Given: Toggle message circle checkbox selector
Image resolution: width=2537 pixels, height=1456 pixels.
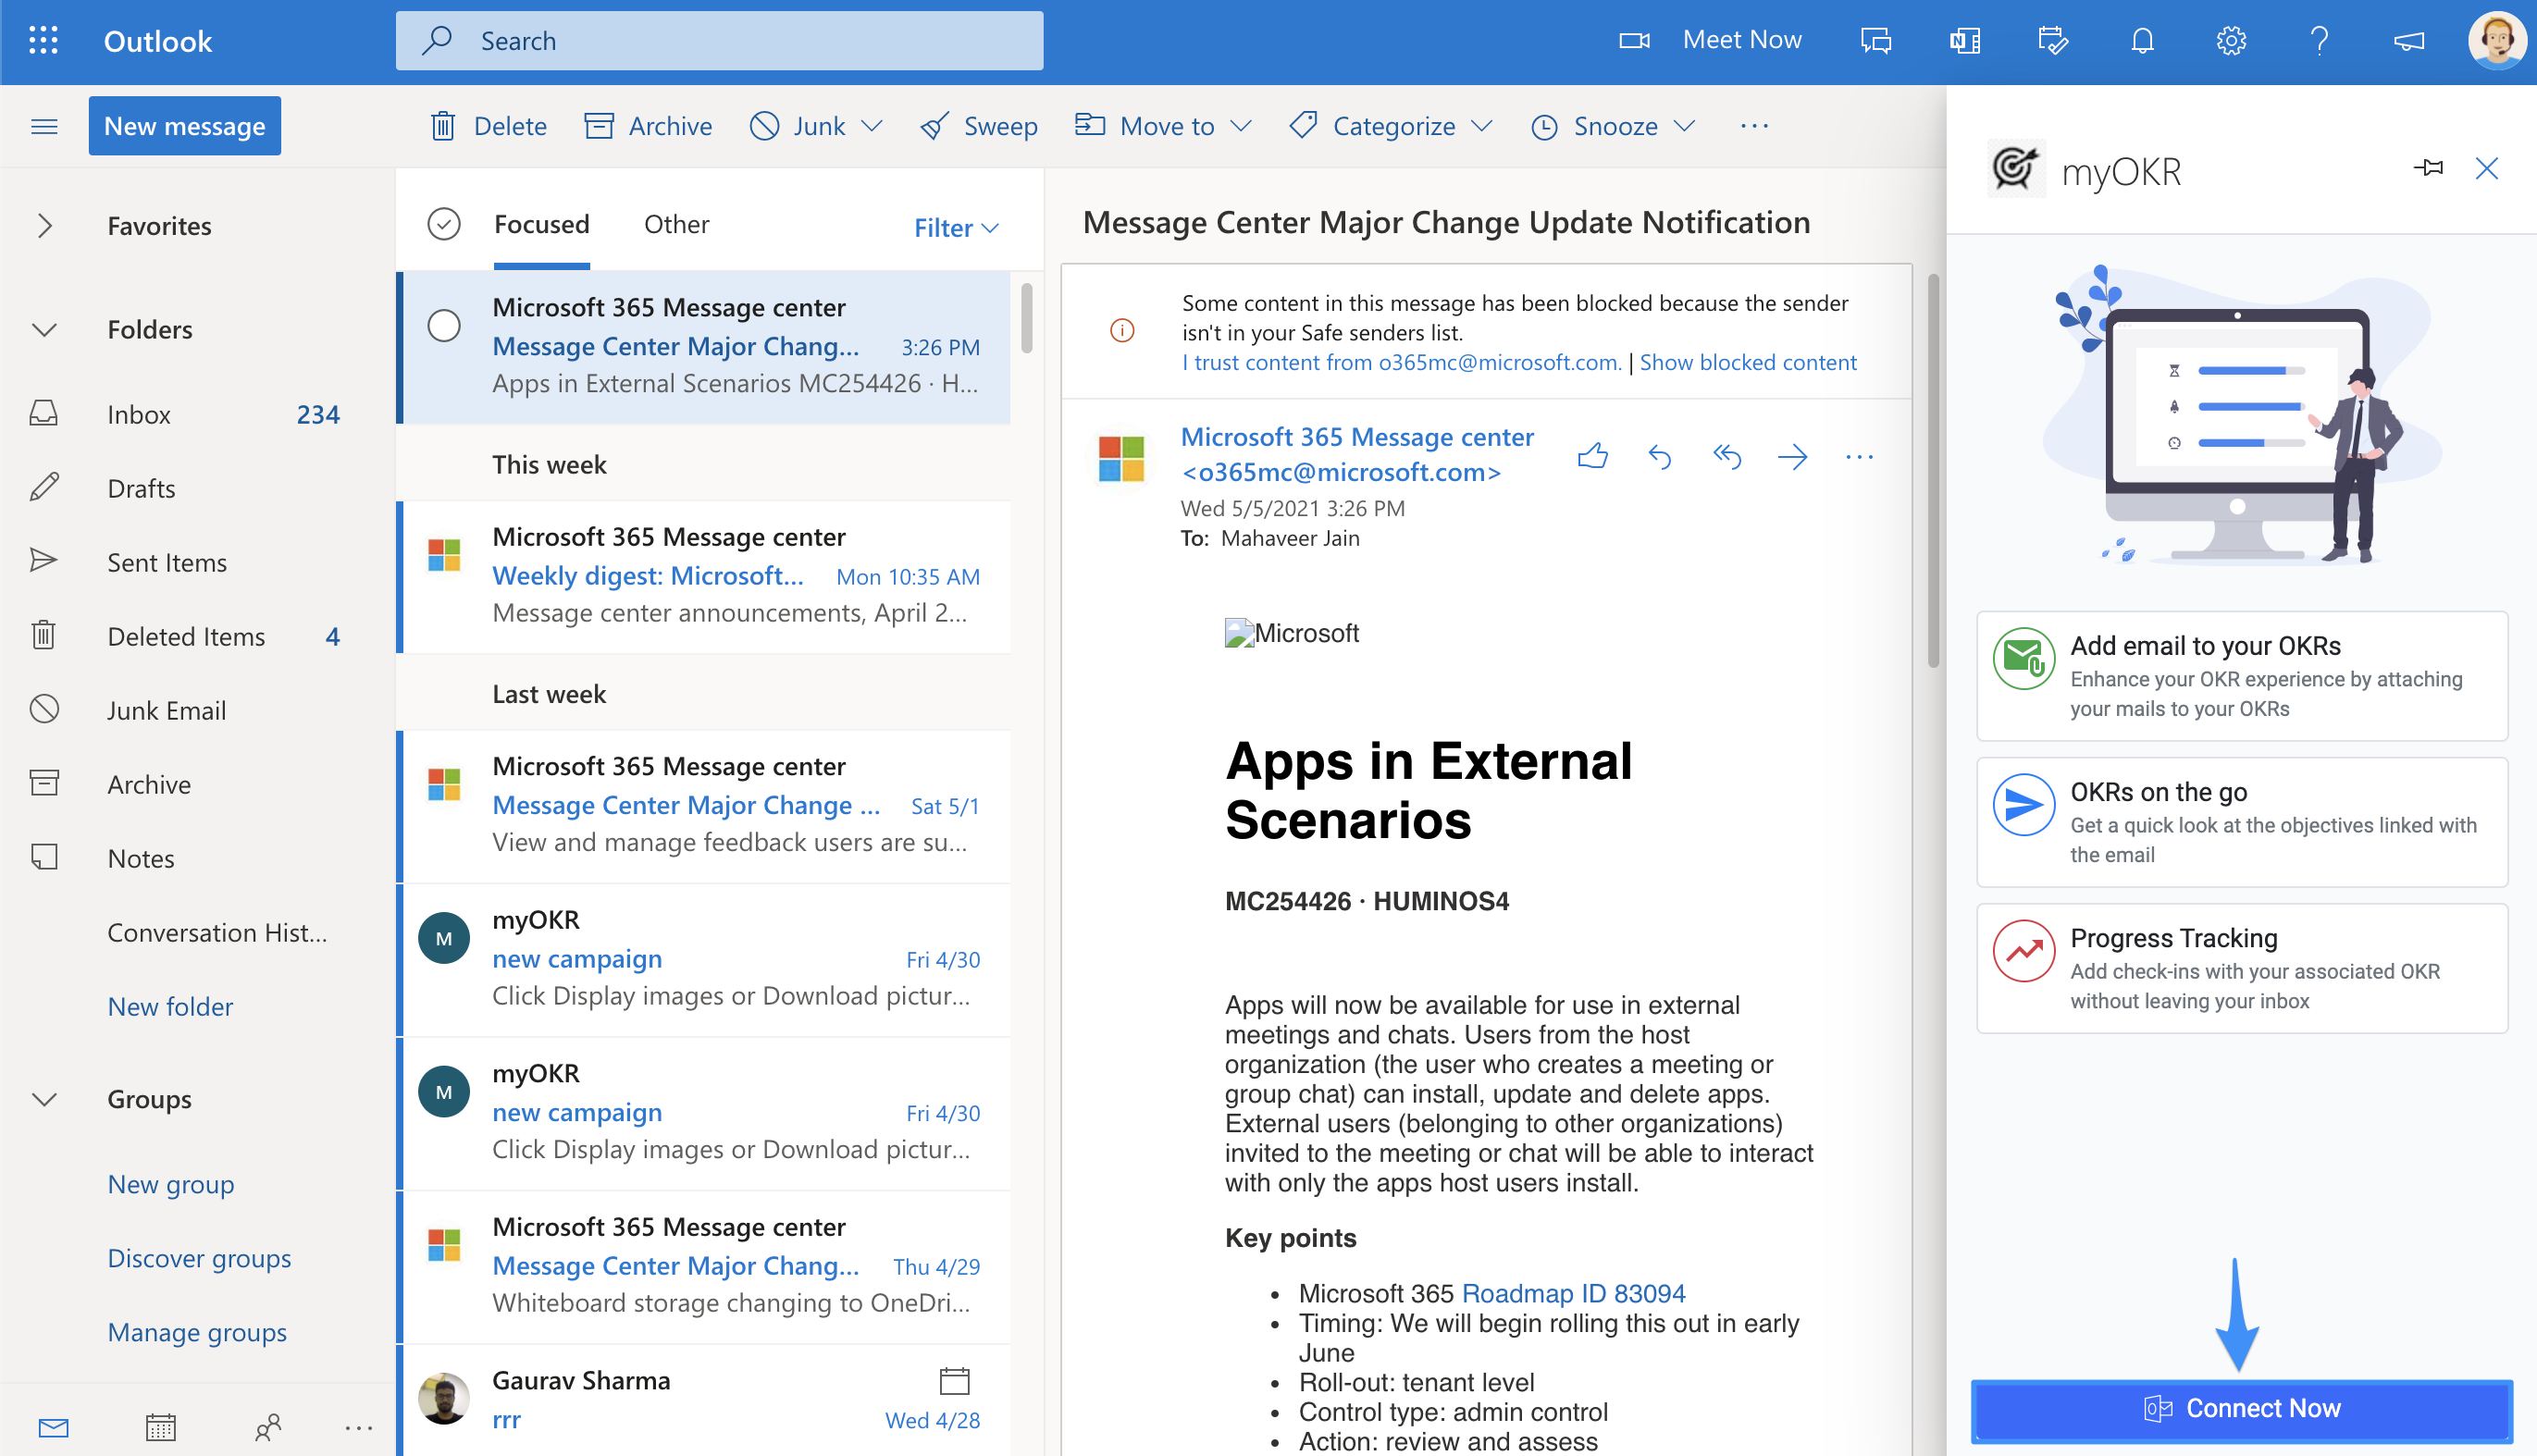Looking at the screenshot, I should coord(446,326).
